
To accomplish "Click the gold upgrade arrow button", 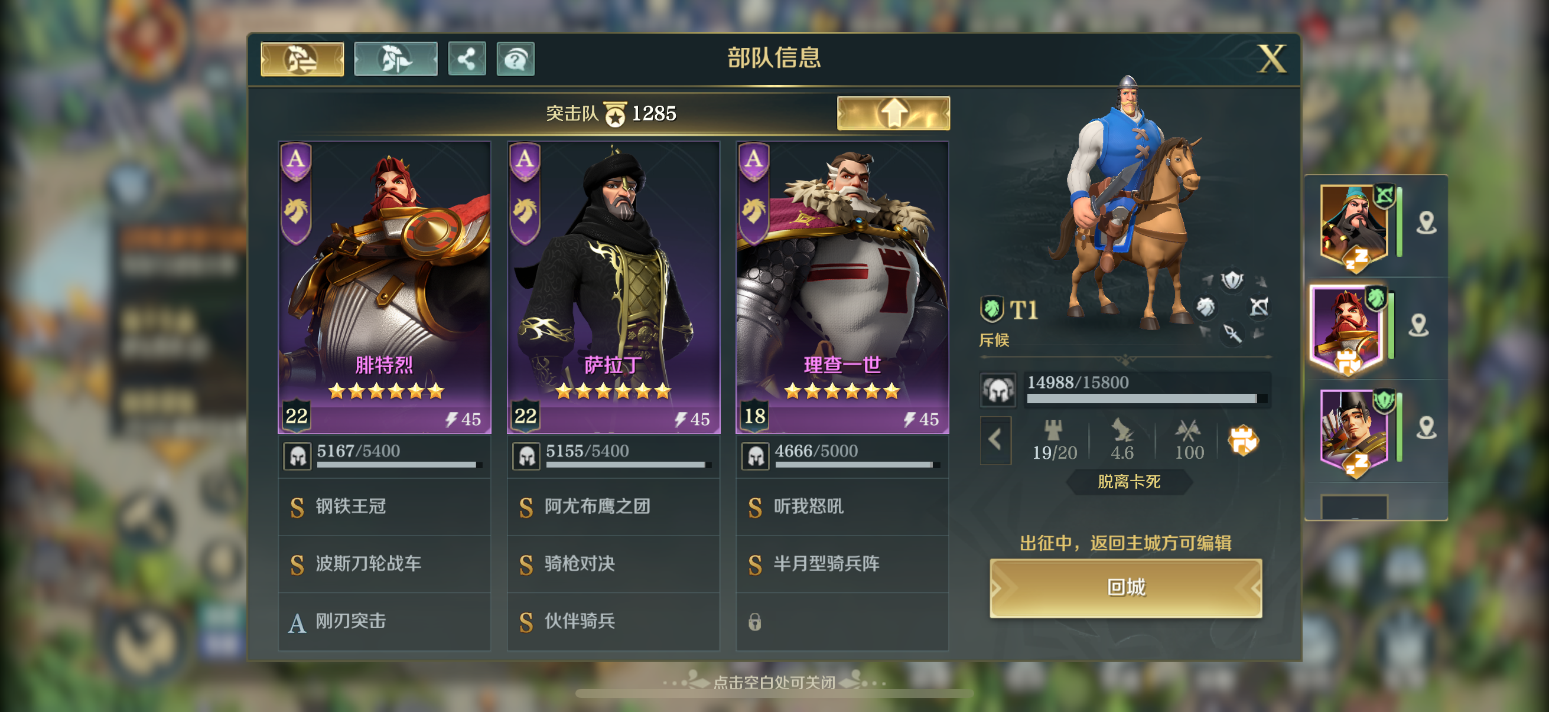I will pos(893,113).
